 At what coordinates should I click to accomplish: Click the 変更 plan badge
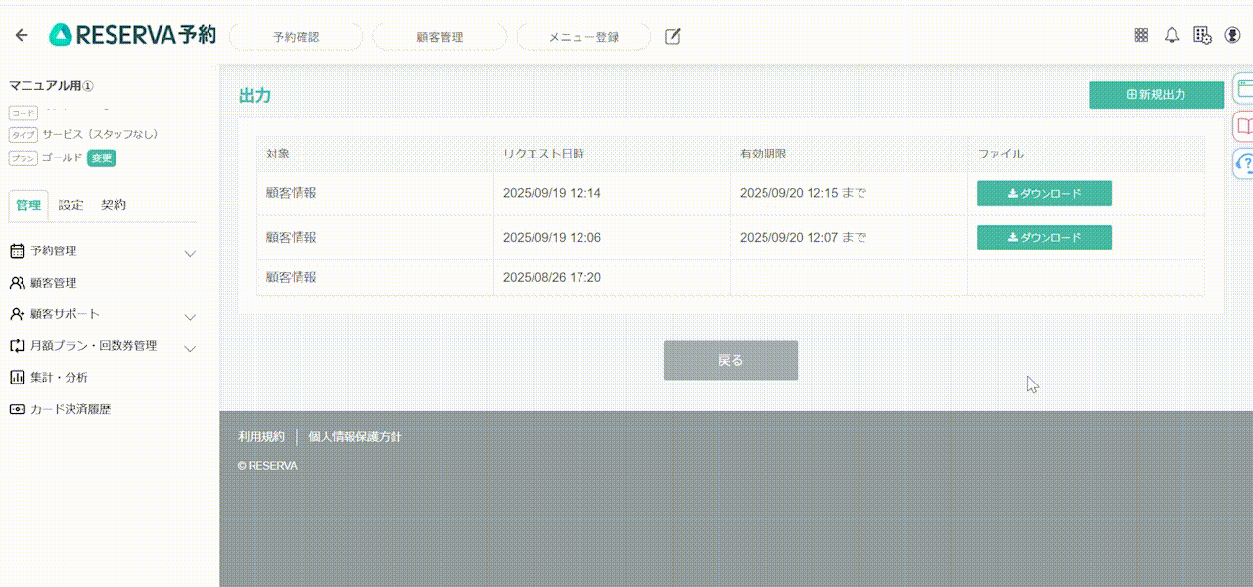[x=102, y=158]
